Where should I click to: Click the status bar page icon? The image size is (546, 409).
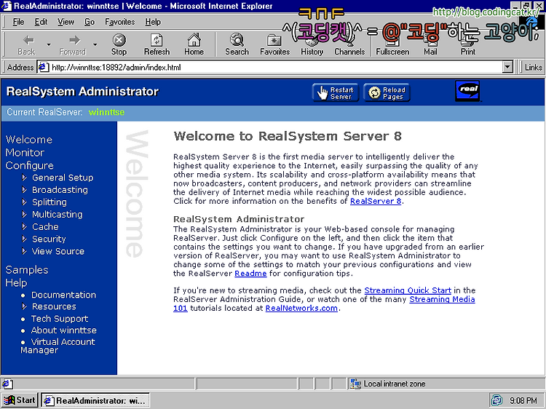pyautogui.click(x=7, y=384)
